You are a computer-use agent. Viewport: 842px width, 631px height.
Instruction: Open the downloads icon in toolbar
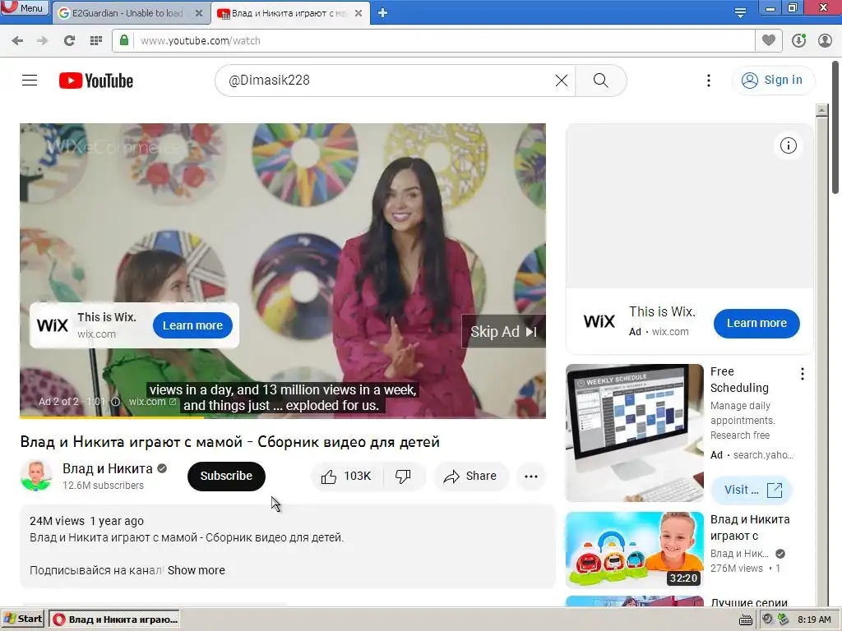(798, 41)
